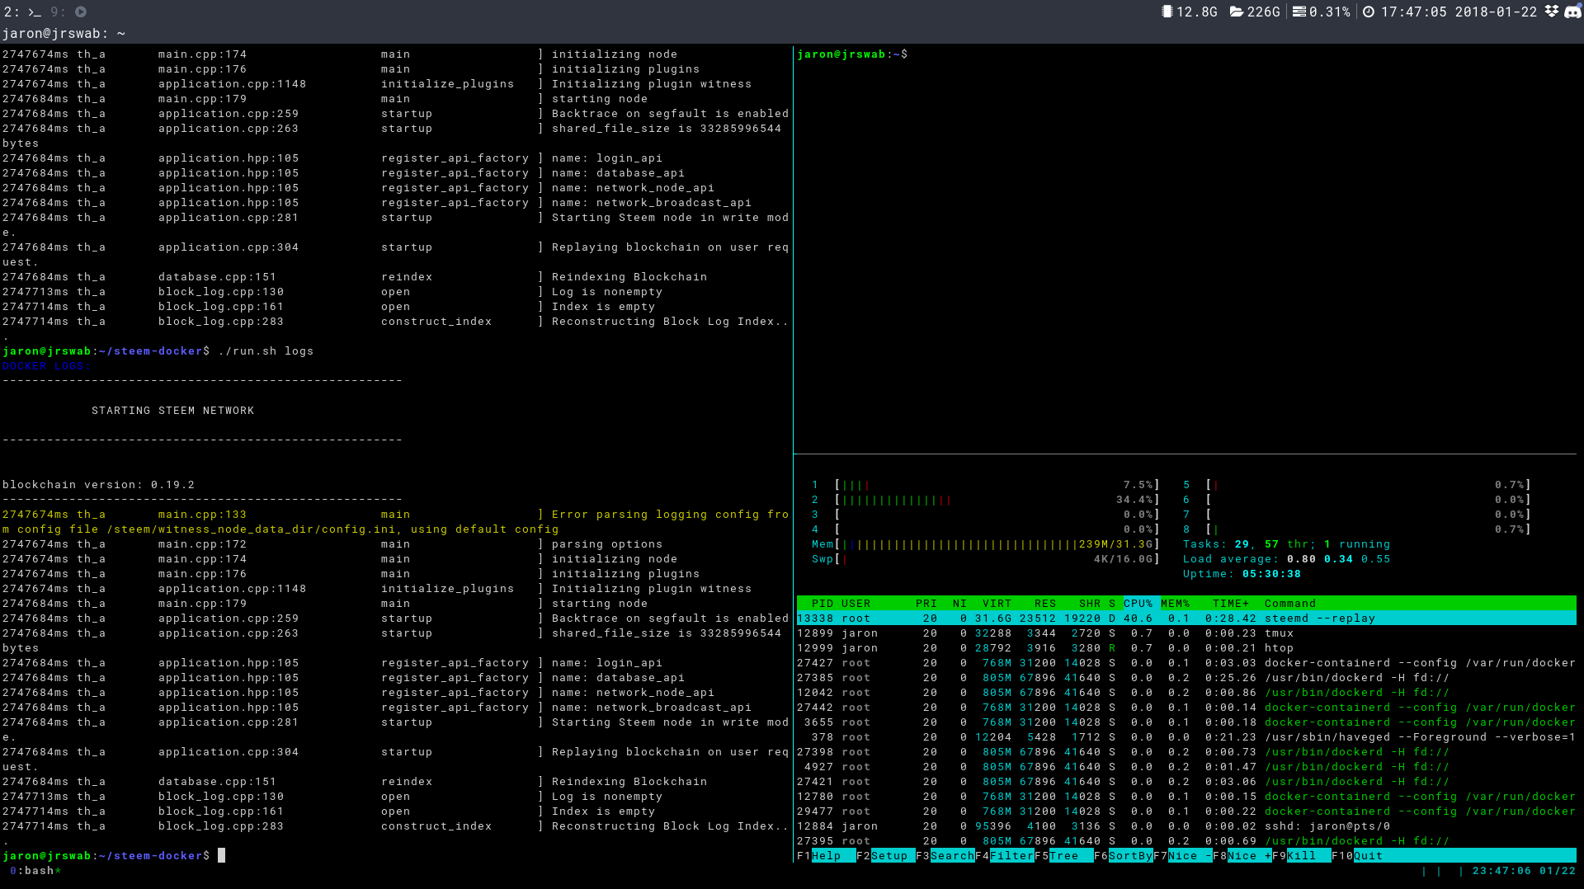Screen dimensions: 1584x889
Task: Switch to workspace 9 play icon
Action: 81,12
